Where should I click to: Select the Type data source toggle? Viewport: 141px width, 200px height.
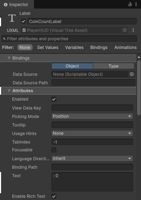(x=113, y=66)
